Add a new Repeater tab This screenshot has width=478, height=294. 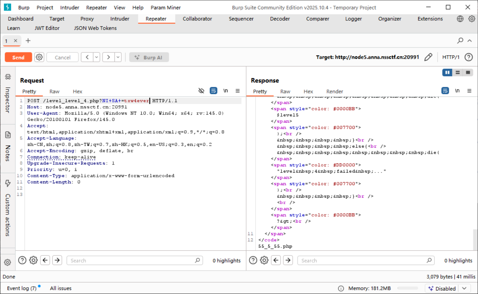[28, 41]
